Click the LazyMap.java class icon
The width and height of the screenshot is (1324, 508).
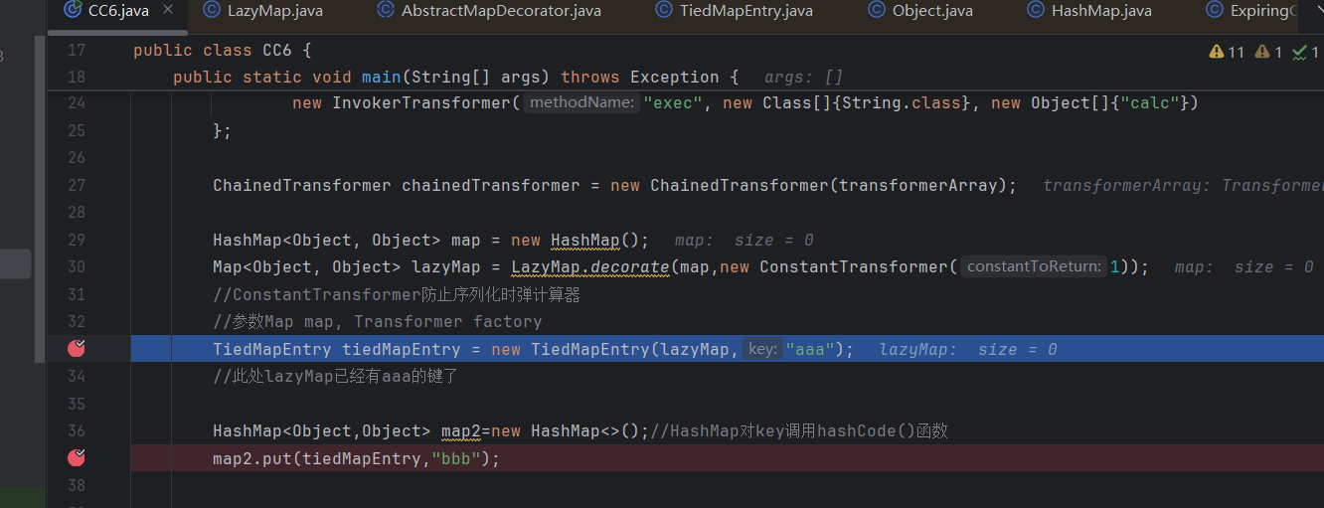click(x=211, y=11)
